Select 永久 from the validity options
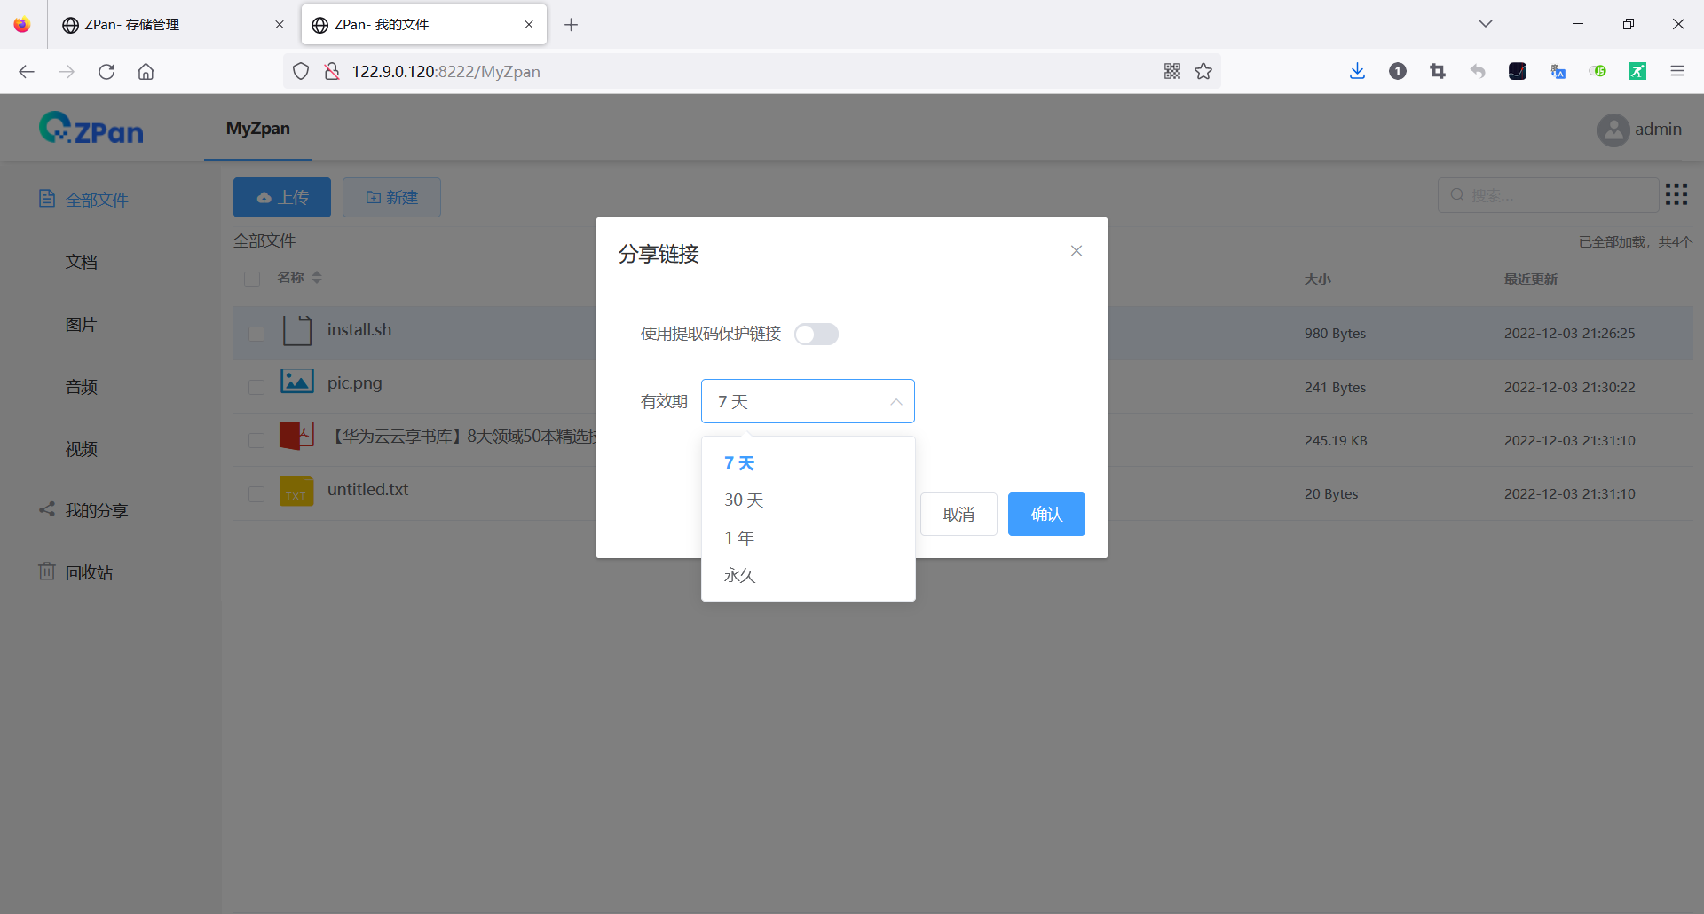1704x914 pixels. pos(740,575)
